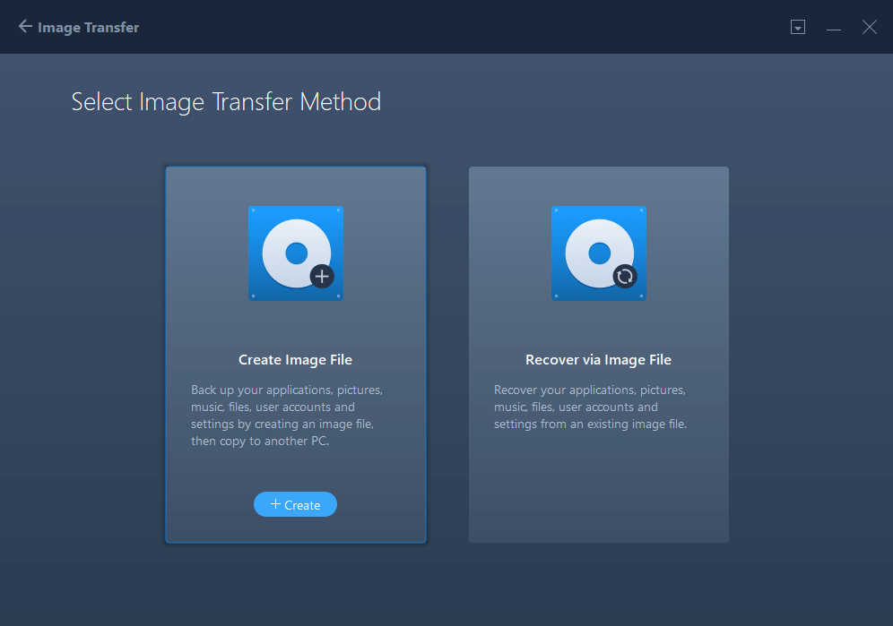Go back using the left arrow icon
This screenshot has width=893, height=626.
(x=25, y=26)
